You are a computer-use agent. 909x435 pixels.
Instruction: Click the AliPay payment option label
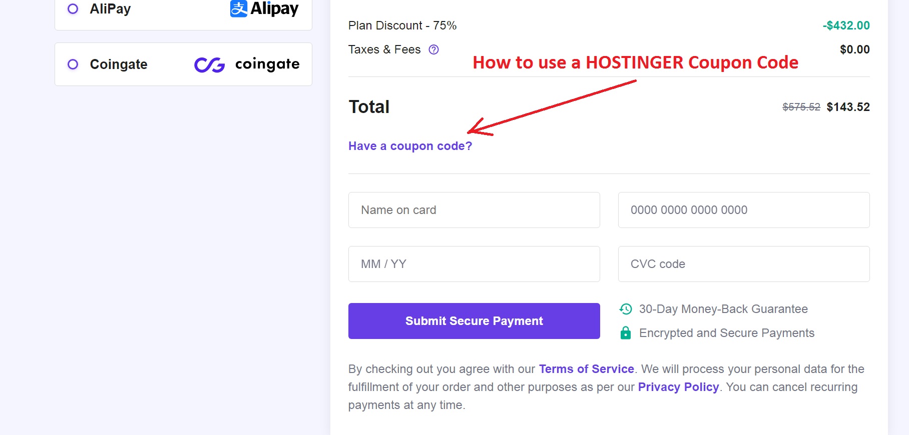pyautogui.click(x=110, y=9)
